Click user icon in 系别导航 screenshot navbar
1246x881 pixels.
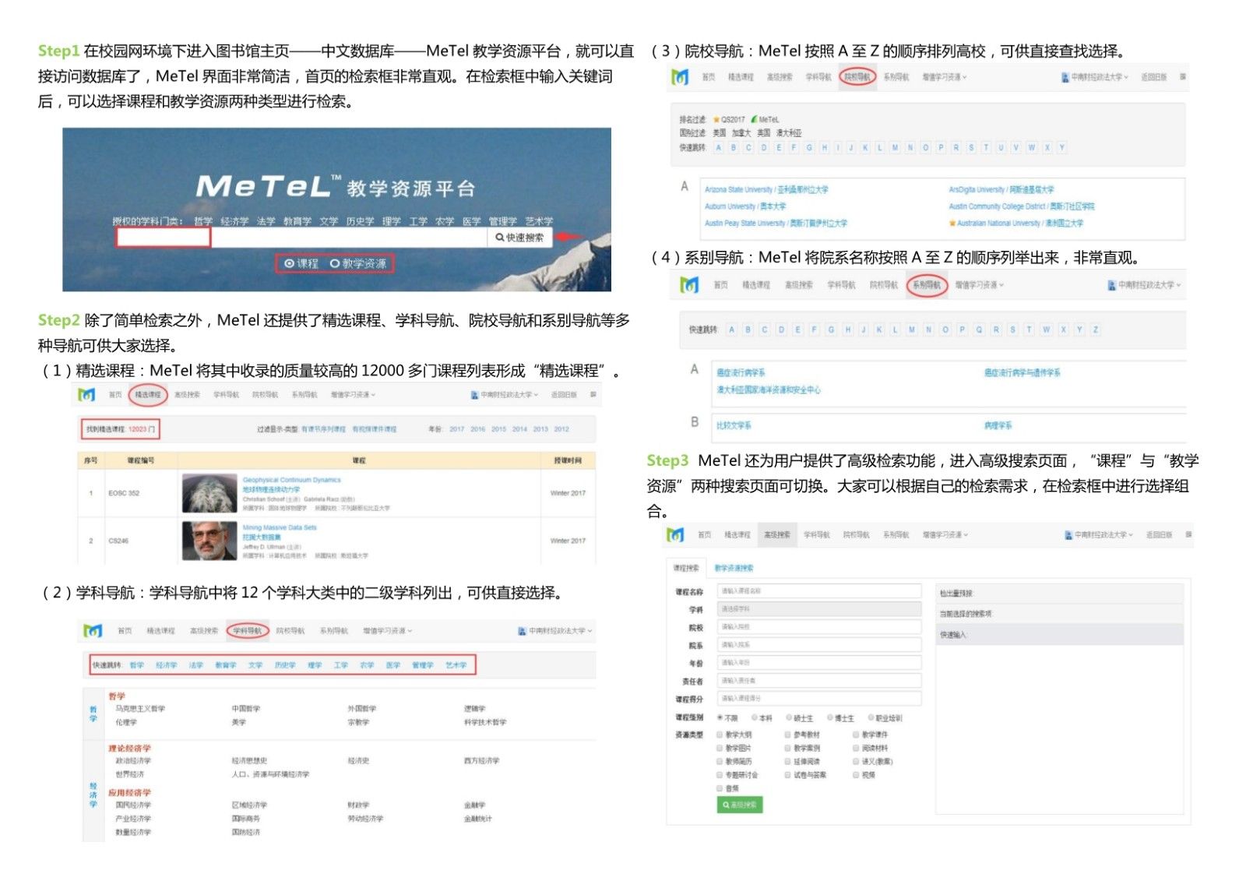pyautogui.click(x=1112, y=285)
